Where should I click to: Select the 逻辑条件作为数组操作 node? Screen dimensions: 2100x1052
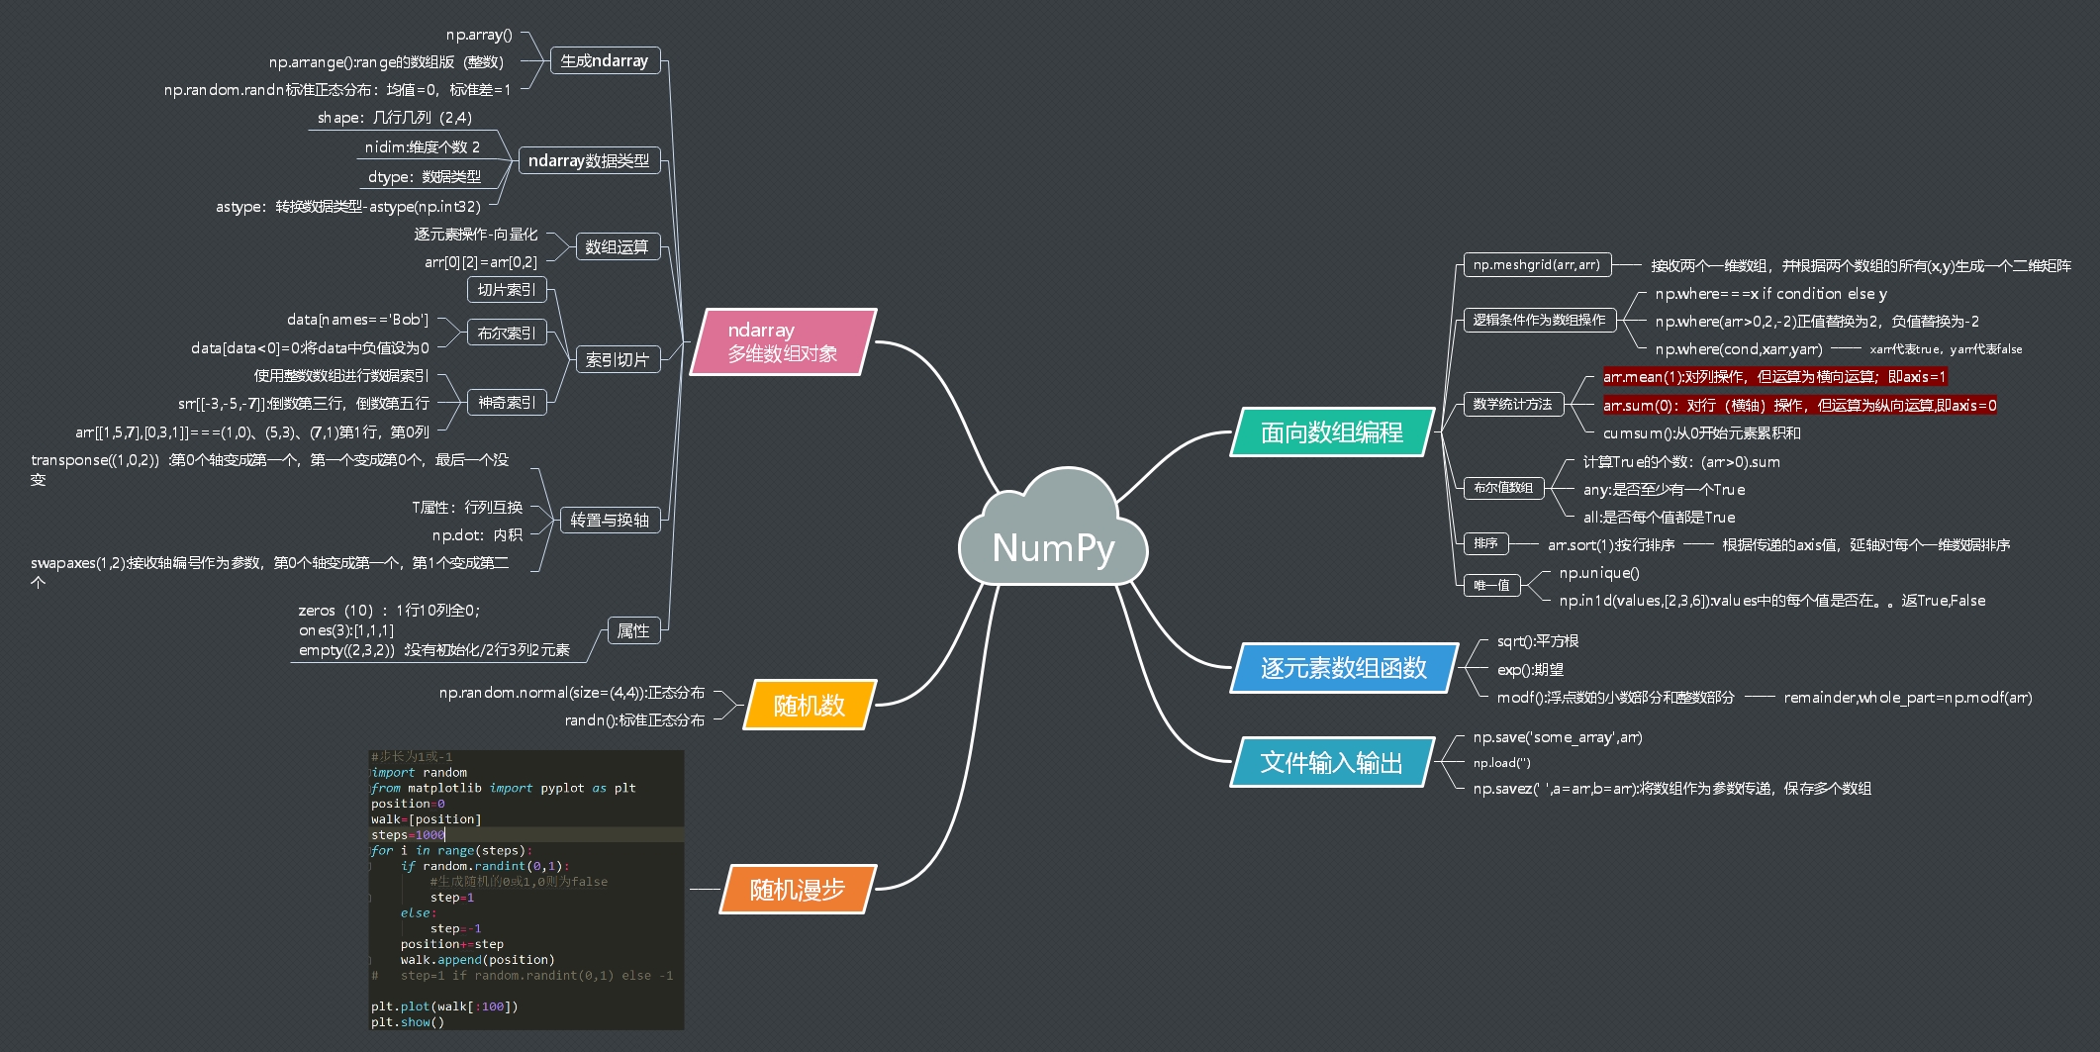[x=1540, y=320]
